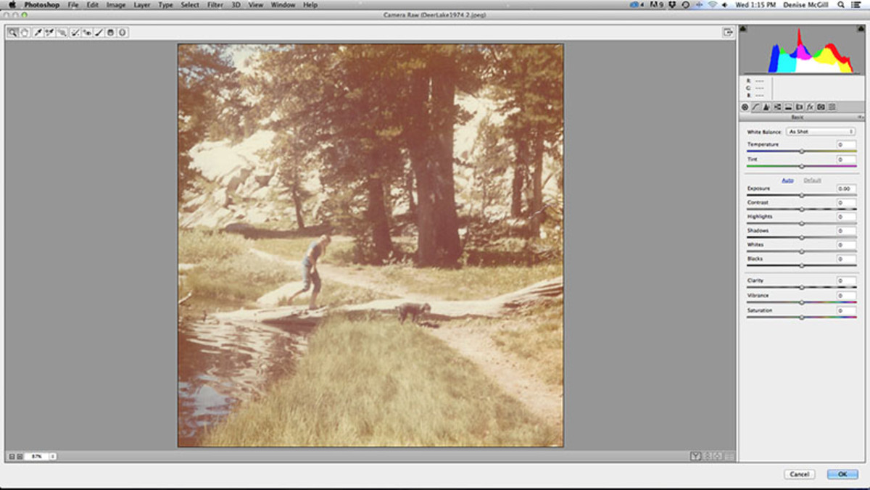Select the White Balance eyedropper tool
The width and height of the screenshot is (870, 490).
coord(38,32)
